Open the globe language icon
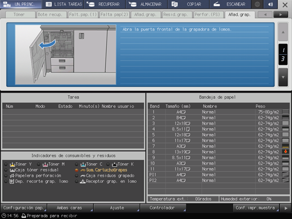Viewport: 292px width, 219px height. (257, 4)
